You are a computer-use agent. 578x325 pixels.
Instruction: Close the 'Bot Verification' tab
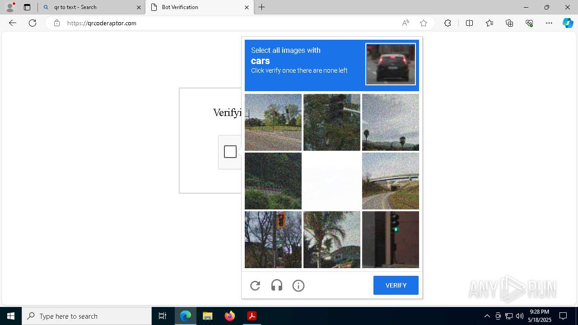coord(247,7)
